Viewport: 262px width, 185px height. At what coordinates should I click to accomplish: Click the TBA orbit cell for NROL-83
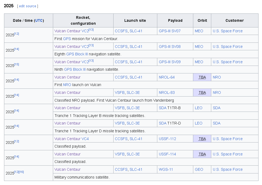(x=202, y=92)
